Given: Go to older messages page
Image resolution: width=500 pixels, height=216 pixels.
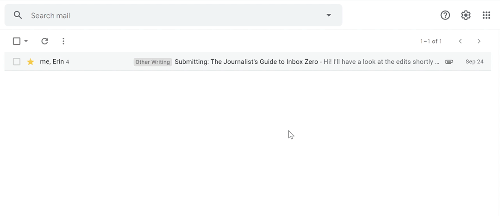Looking at the screenshot, I should [x=479, y=41].
